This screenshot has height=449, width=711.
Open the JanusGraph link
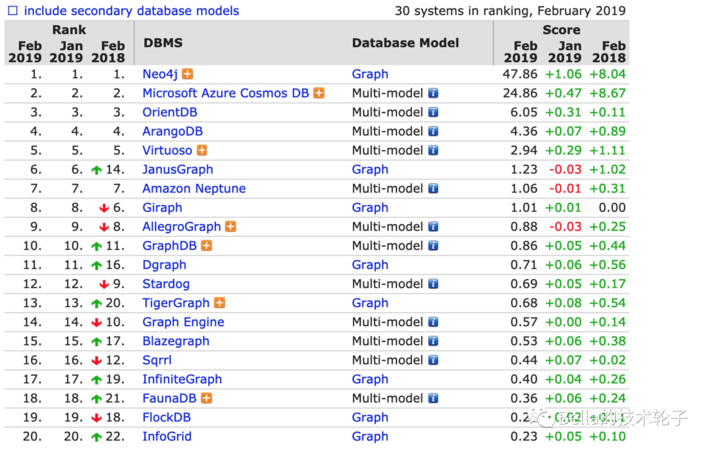tap(178, 169)
